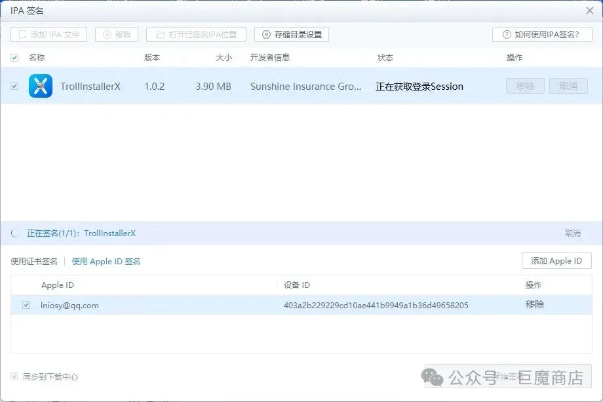The height and width of the screenshot is (402, 603).
Task: Click the Apple ID column header
Action: pos(58,285)
